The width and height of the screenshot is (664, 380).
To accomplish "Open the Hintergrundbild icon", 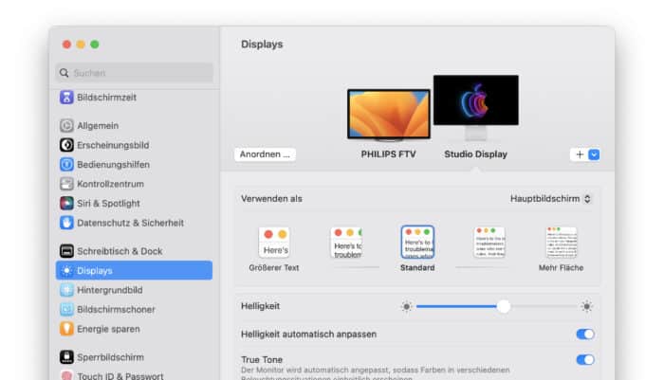I will (66, 290).
